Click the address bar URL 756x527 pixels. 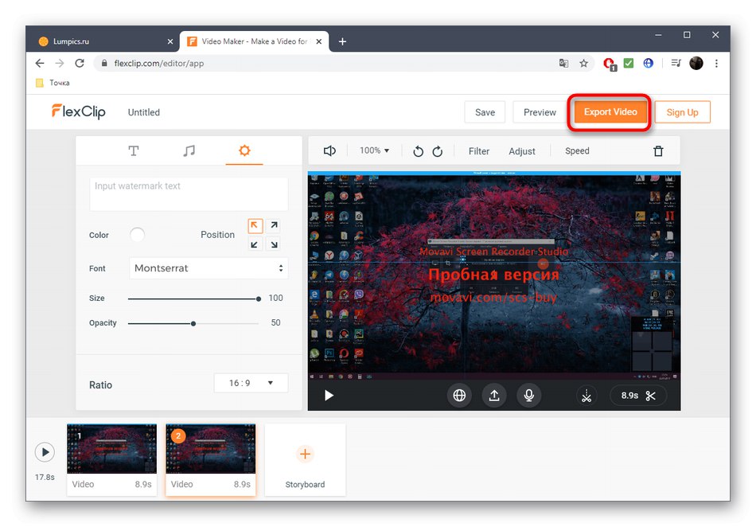[x=158, y=63]
